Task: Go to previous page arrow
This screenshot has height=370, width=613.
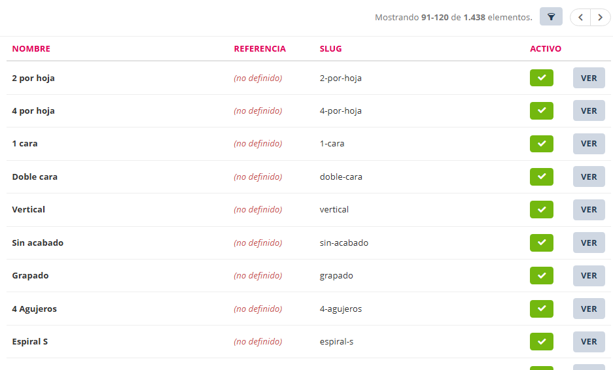Action: [x=580, y=18]
